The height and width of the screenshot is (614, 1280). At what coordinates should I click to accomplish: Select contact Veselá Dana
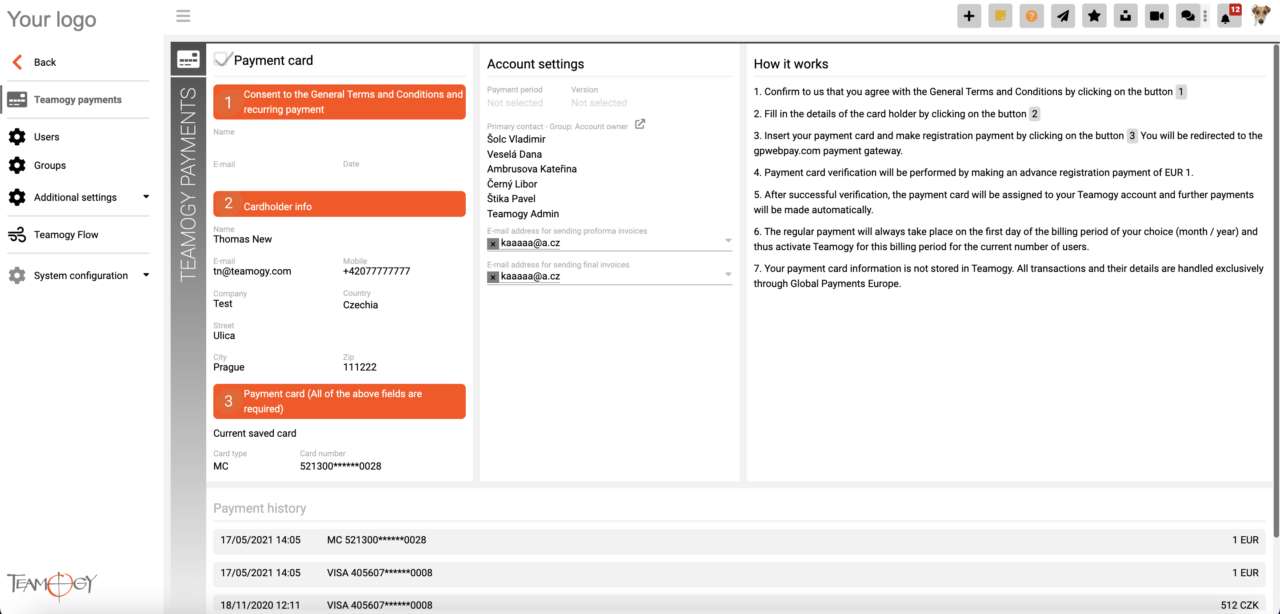[x=514, y=154]
